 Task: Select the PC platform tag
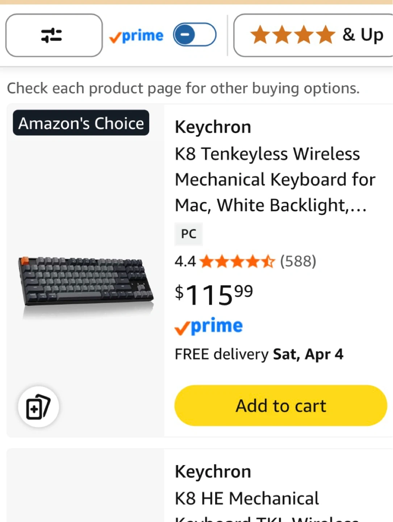tap(189, 234)
